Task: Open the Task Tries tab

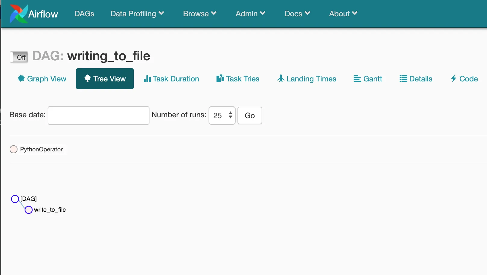Action: (x=238, y=79)
